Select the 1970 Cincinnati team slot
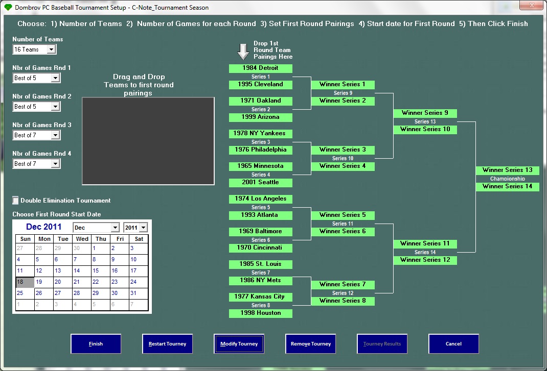This screenshot has width=547, height=371. (x=261, y=248)
